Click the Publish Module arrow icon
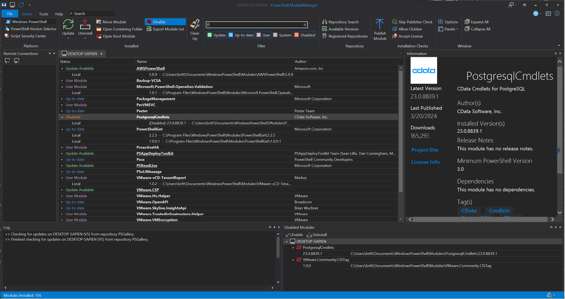 pyautogui.click(x=380, y=24)
